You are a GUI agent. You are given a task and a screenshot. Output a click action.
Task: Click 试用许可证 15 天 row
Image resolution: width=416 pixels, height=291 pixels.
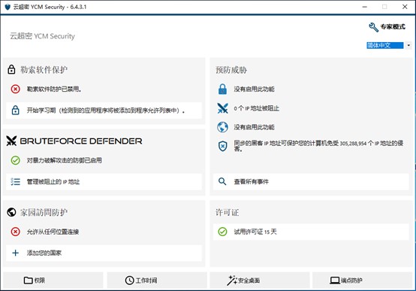coord(311,232)
